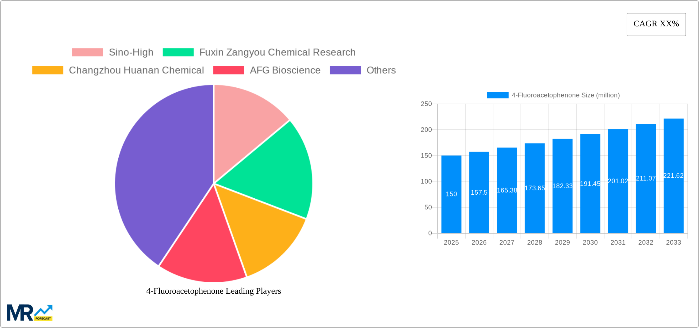The width and height of the screenshot is (699, 328).
Task: Click the Changzhou Huanan Chemical legend label
Action: click(x=137, y=70)
